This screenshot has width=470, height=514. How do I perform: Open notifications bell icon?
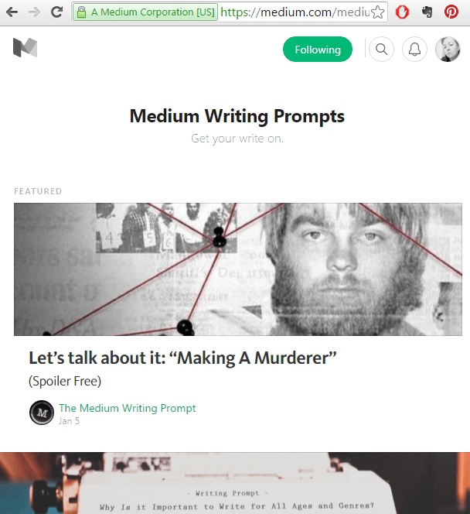point(414,50)
